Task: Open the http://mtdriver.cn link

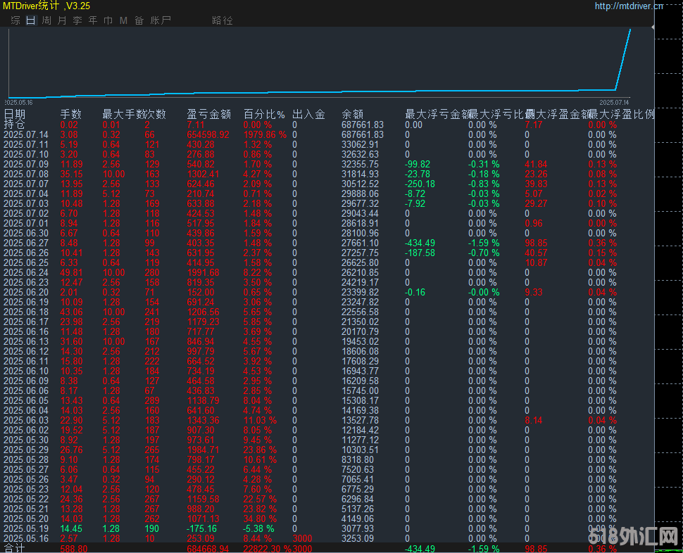Action: [628, 6]
